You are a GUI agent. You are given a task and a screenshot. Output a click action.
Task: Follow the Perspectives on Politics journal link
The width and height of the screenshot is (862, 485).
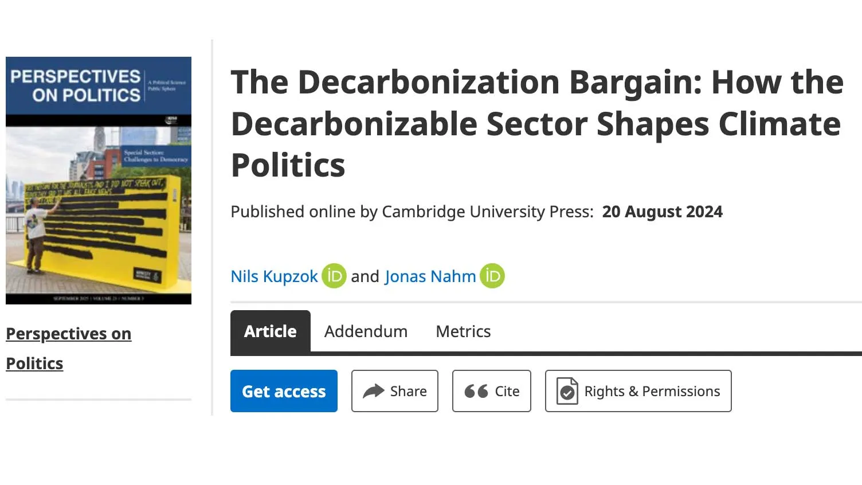pos(69,348)
